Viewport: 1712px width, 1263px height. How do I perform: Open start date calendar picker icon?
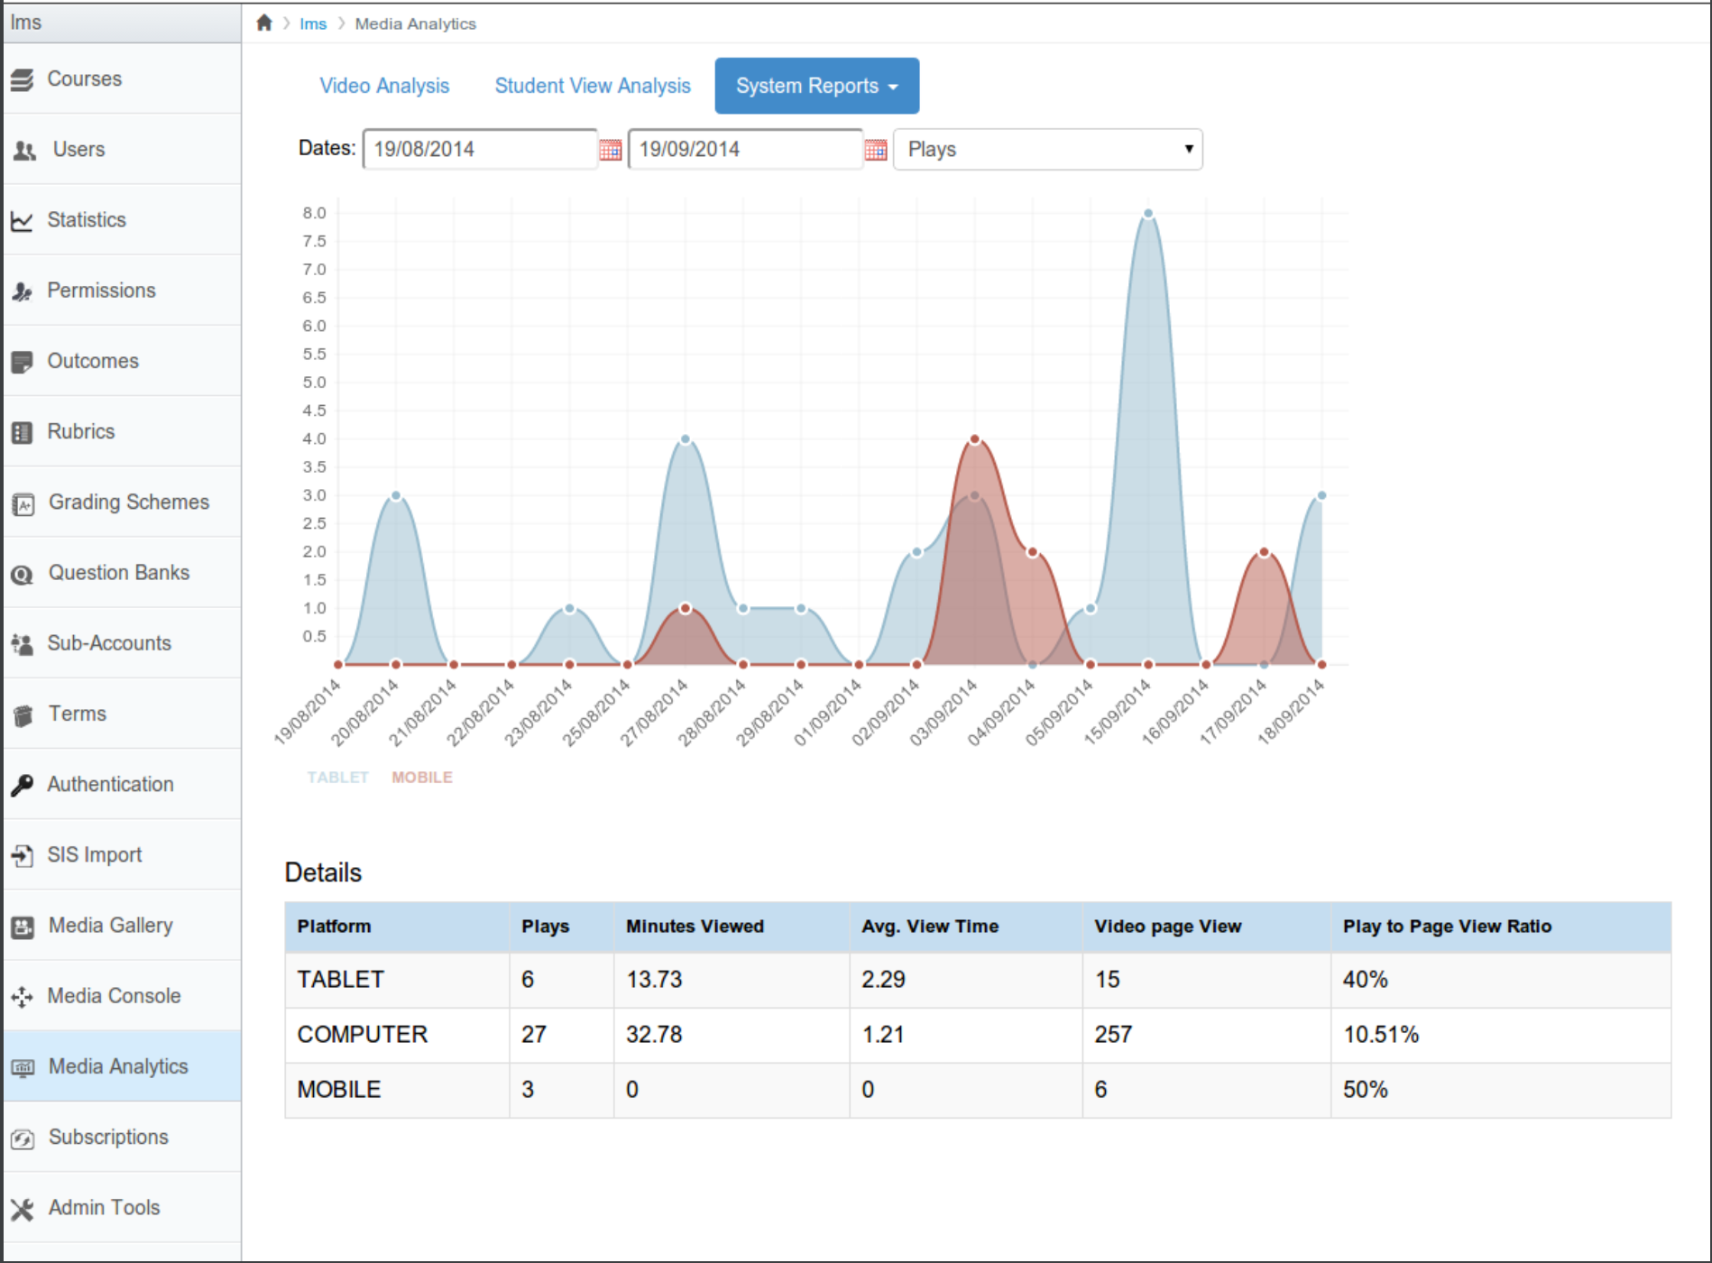611,150
